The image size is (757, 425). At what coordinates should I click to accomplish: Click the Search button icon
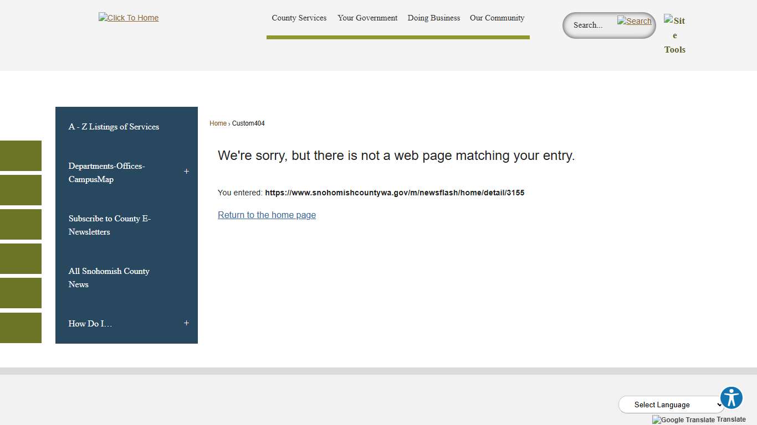click(635, 21)
